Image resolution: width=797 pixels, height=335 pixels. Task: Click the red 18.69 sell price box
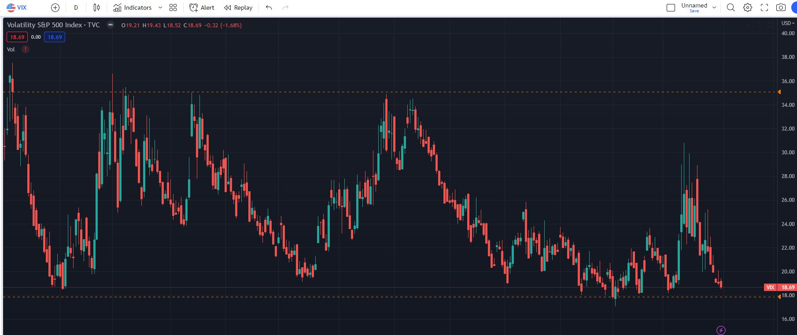pyautogui.click(x=17, y=37)
